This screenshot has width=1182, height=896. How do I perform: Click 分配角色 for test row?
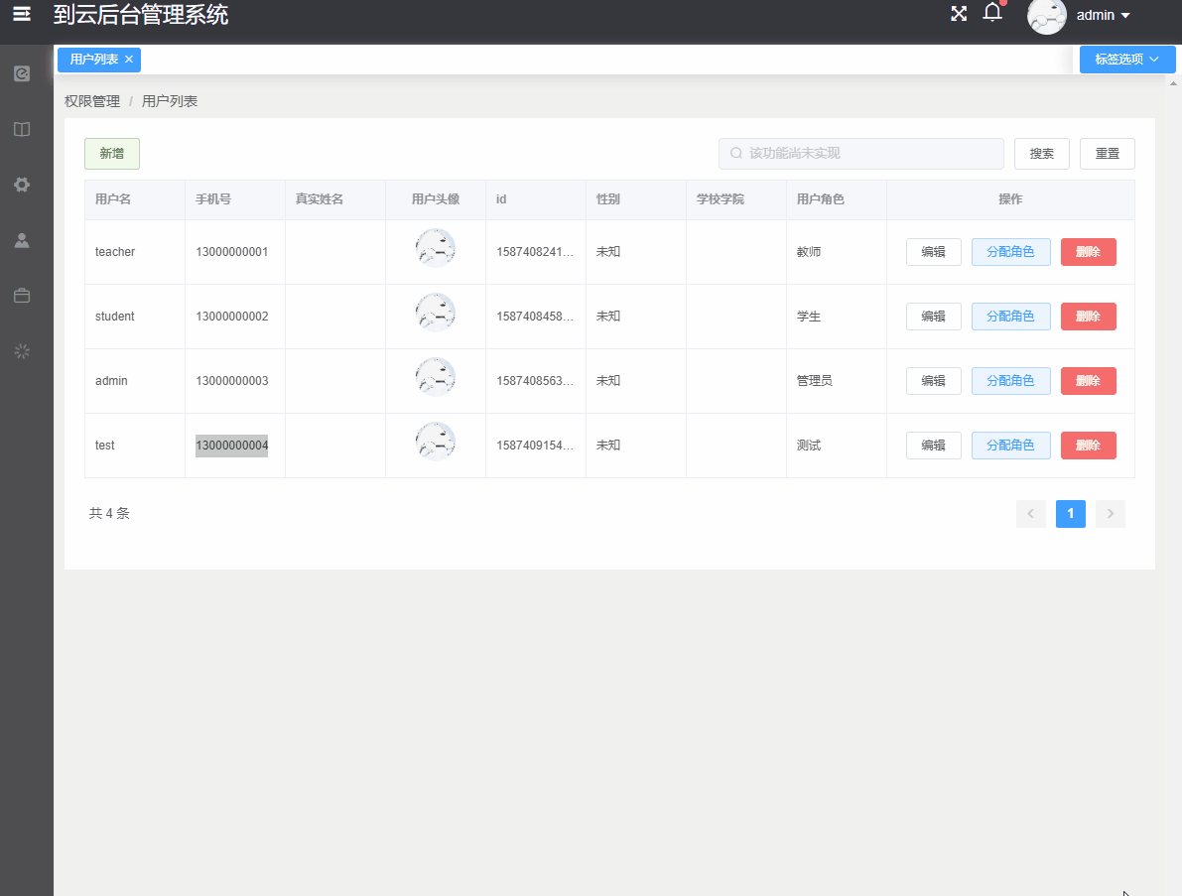pos(1011,446)
